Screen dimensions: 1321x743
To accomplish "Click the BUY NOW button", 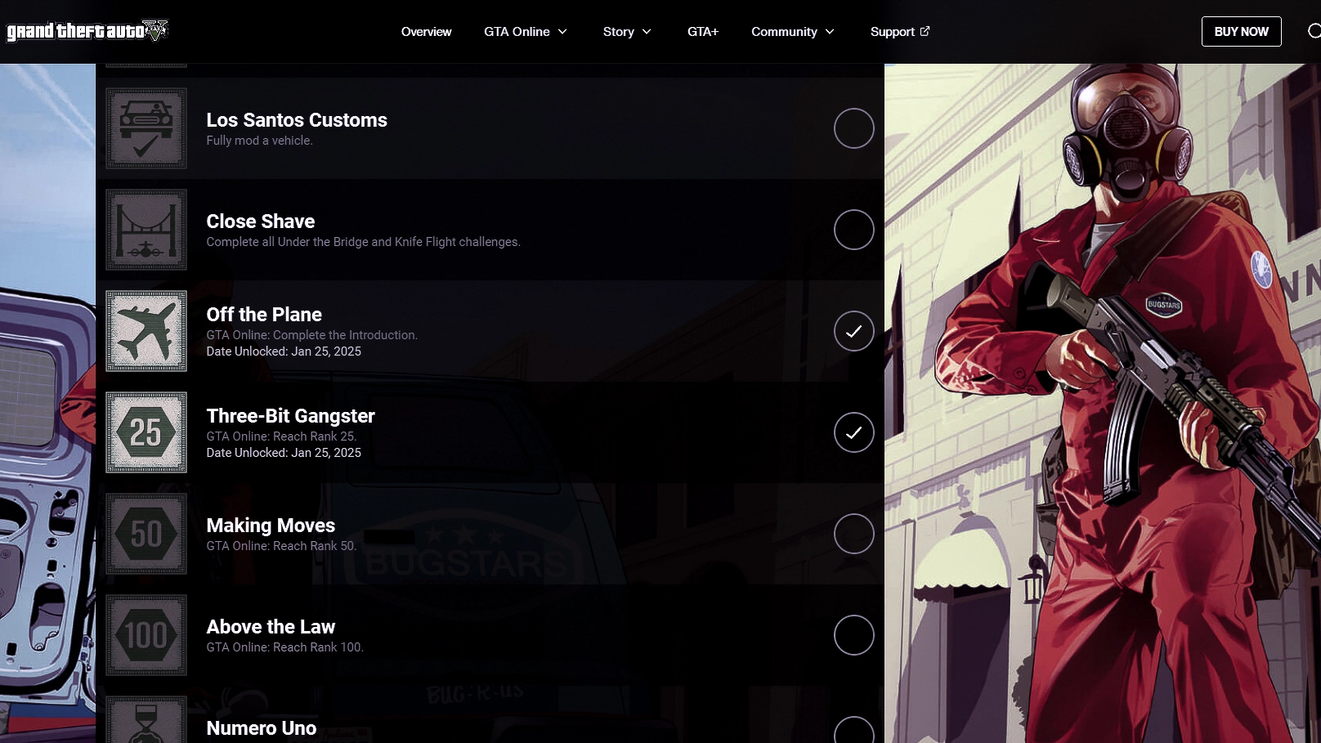I will coord(1242,31).
